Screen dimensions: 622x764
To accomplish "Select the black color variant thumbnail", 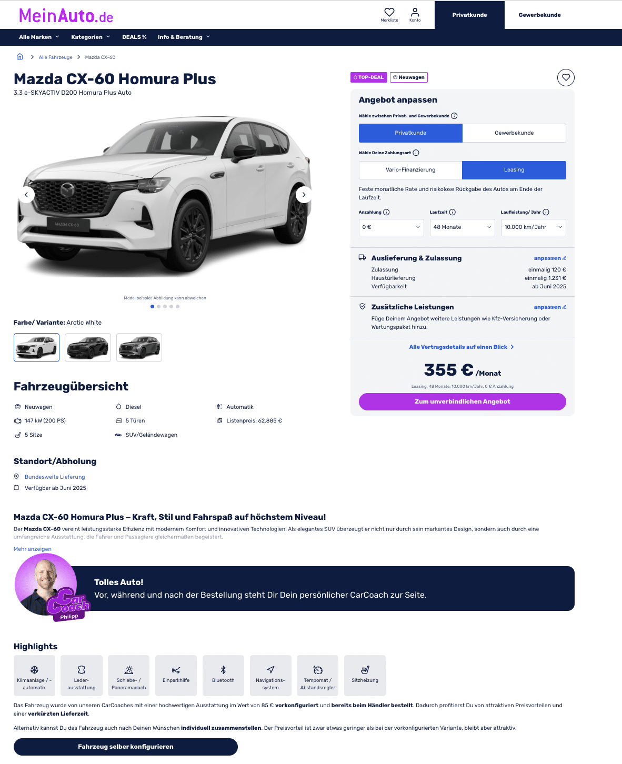I will (x=88, y=347).
